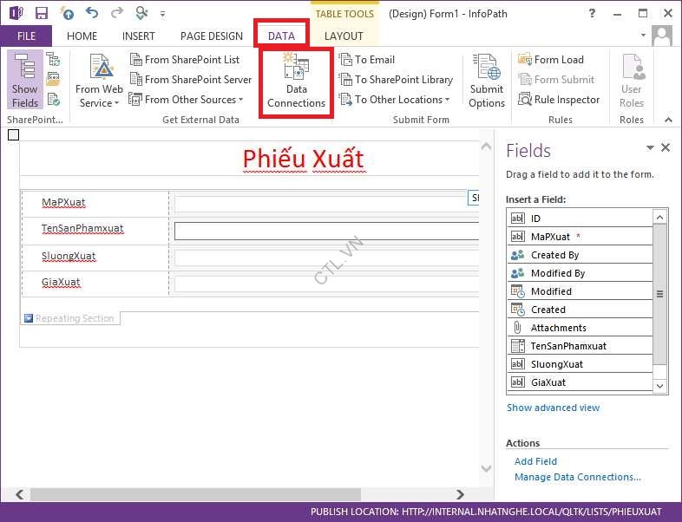Collapse the ribbon with the chevron arrow
This screenshot has width=682, height=522.
click(x=668, y=120)
